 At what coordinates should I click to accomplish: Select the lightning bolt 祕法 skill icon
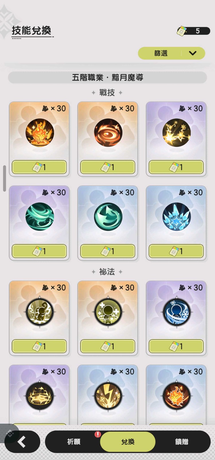pyautogui.click(x=108, y=396)
